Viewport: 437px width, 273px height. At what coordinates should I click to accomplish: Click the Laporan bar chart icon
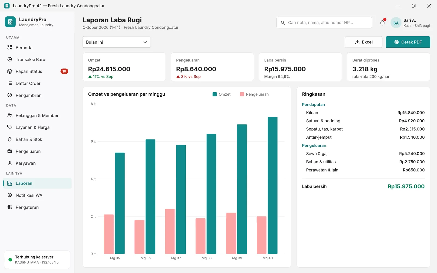pyautogui.click(x=10, y=183)
